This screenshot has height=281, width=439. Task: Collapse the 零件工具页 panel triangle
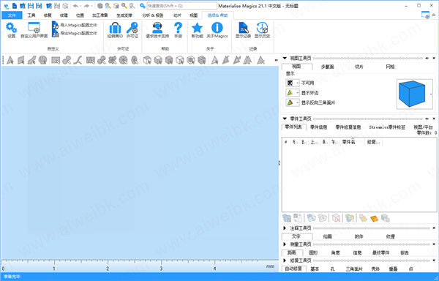click(x=285, y=119)
